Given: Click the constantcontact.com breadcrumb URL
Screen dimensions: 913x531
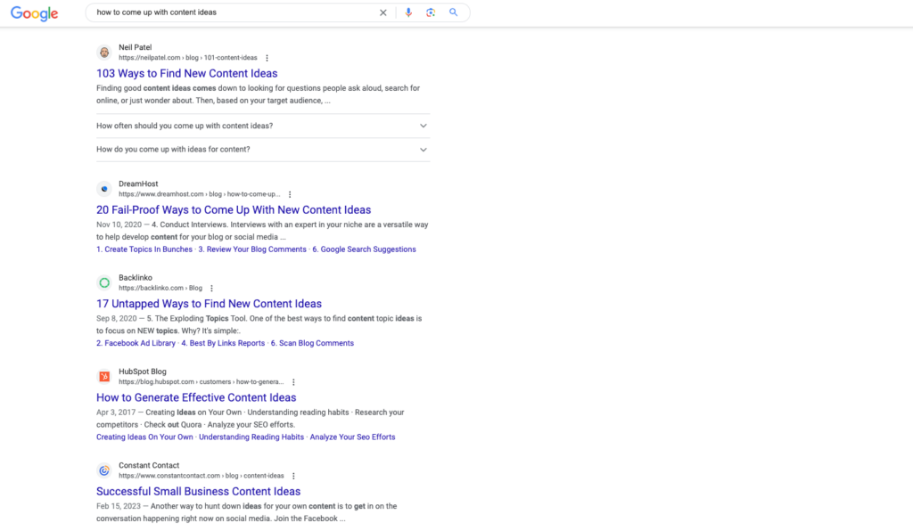Looking at the screenshot, I should tap(202, 476).
